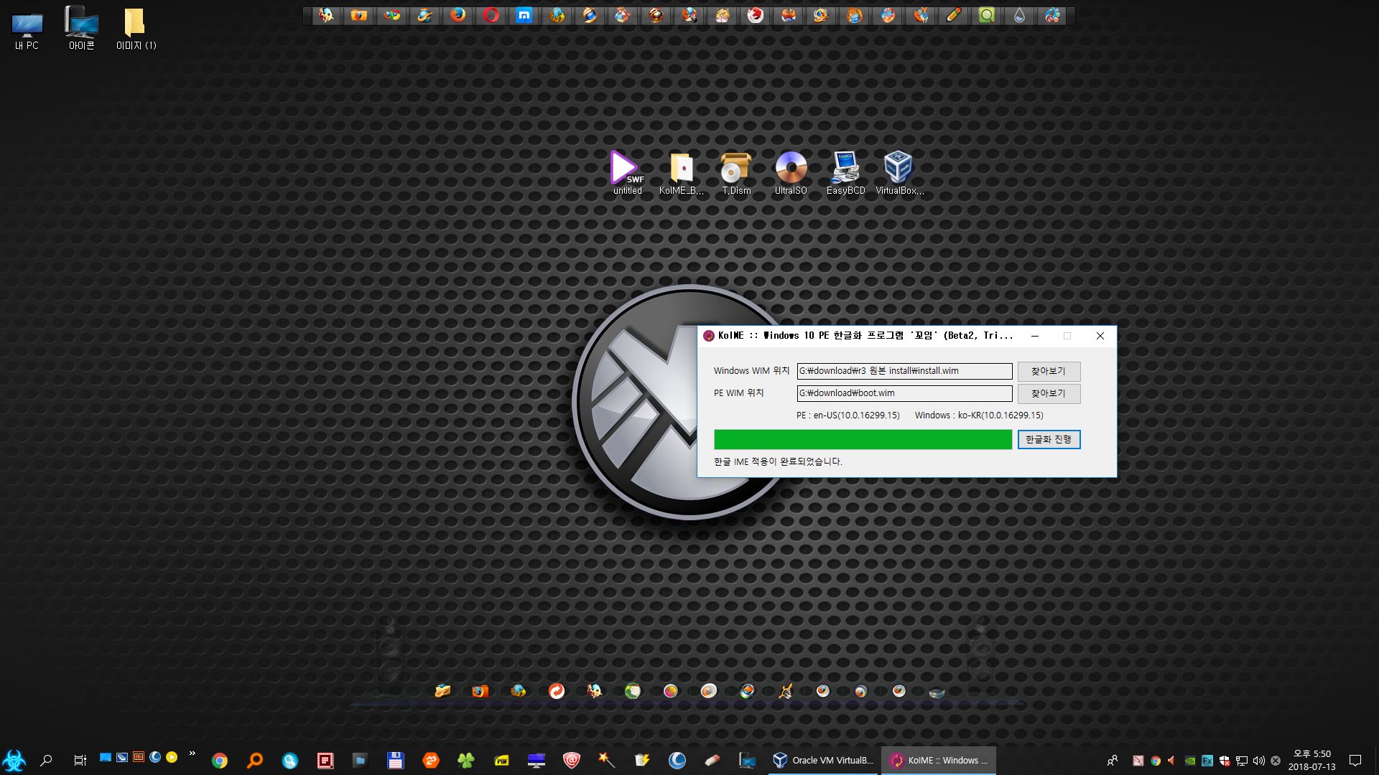1379x775 pixels.
Task: Launch Maxthon from top dock
Action: pos(524,15)
